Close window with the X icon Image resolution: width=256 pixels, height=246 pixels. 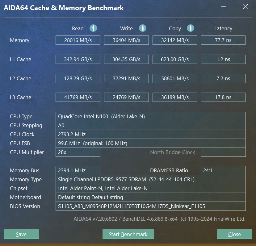(x=245, y=7)
